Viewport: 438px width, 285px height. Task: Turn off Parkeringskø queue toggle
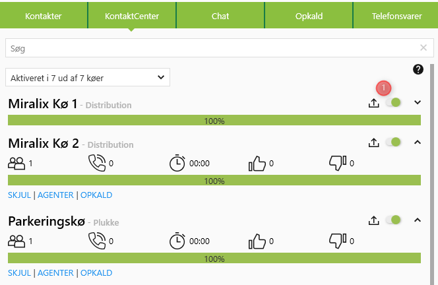pos(394,220)
